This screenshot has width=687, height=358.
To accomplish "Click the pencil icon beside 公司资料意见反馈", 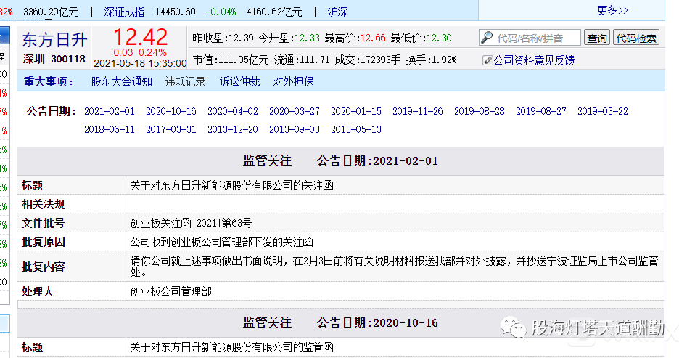I will pyautogui.click(x=487, y=60).
